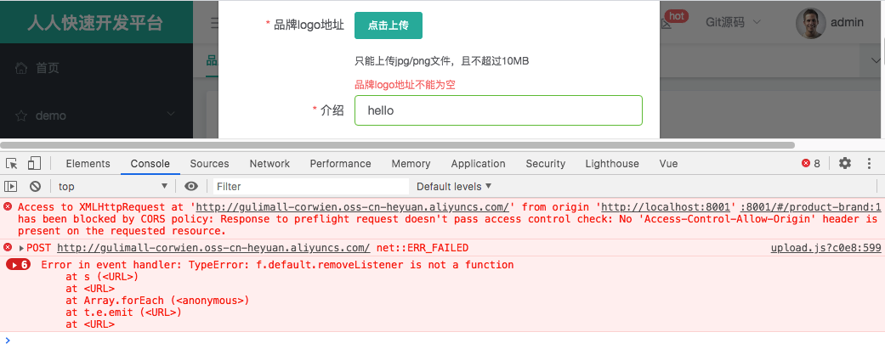Click the home icon beside 首页
This screenshot has height=349, width=885.
[21, 68]
